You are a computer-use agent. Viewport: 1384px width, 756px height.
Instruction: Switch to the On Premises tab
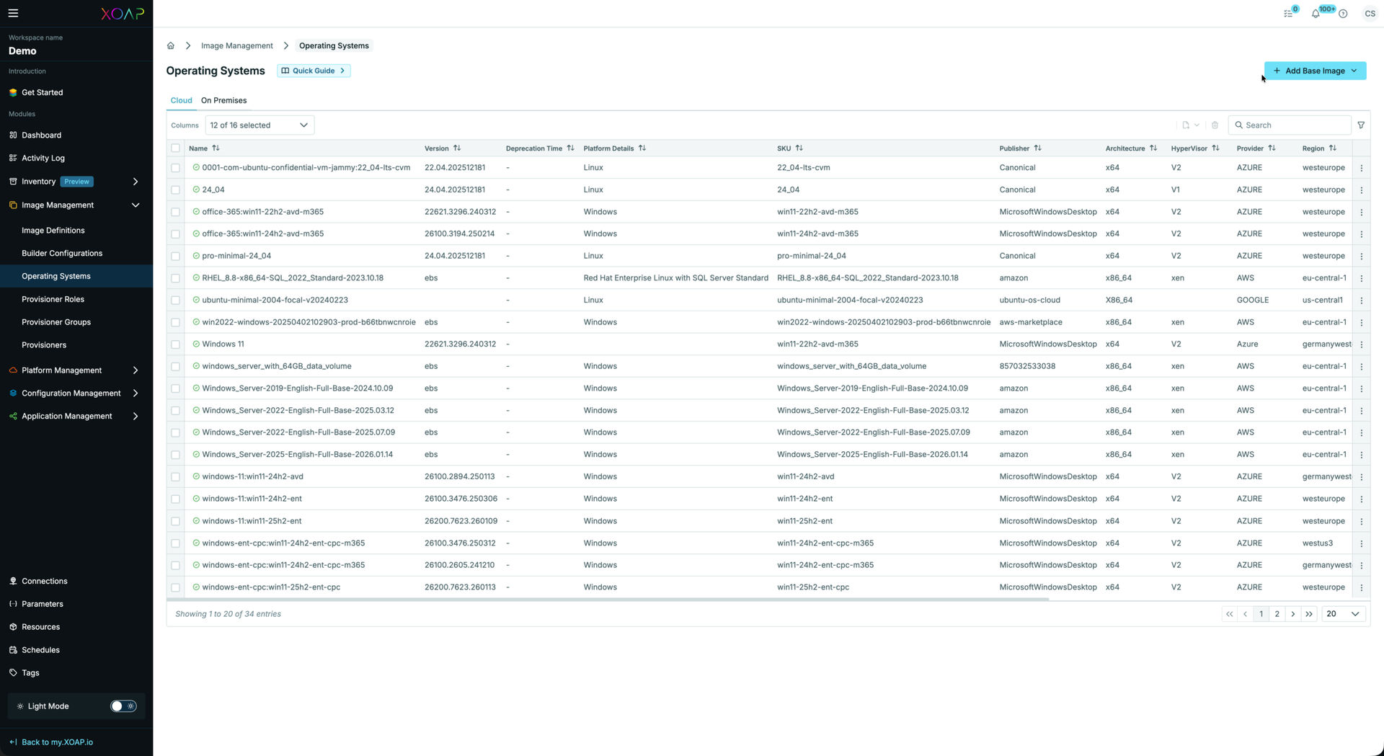coord(223,100)
